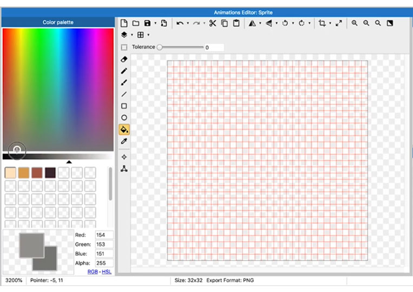Open the redo history dropdown arrow

[204, 23]
